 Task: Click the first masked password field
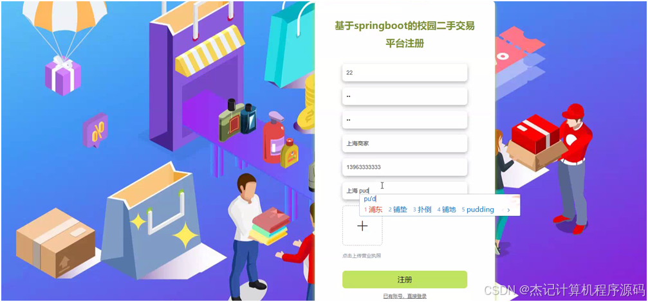click(405, 96)
